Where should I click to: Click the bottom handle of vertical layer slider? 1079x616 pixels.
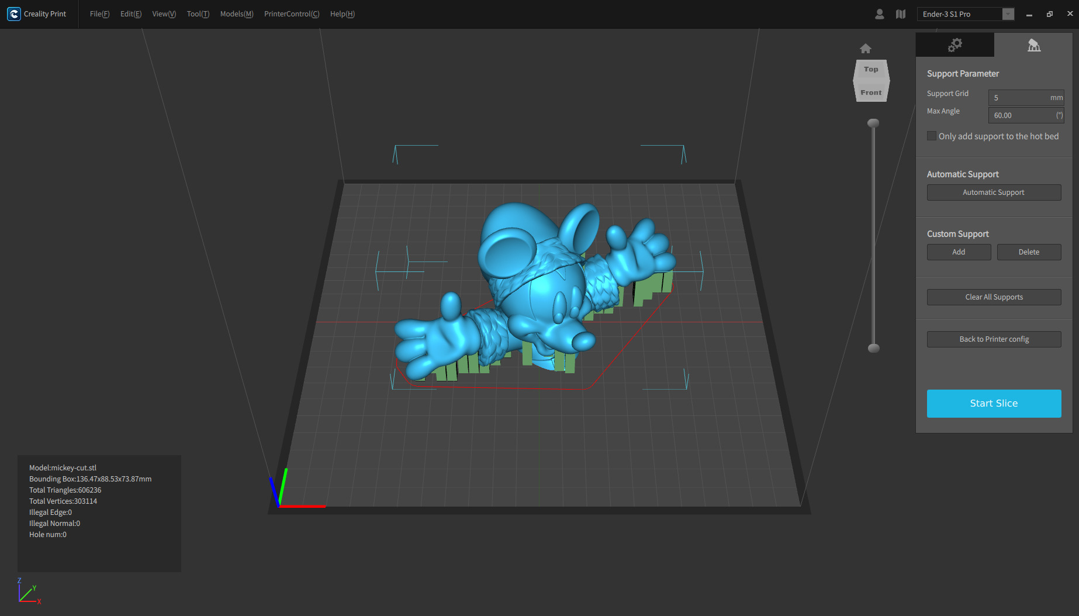tap(873, 348)
